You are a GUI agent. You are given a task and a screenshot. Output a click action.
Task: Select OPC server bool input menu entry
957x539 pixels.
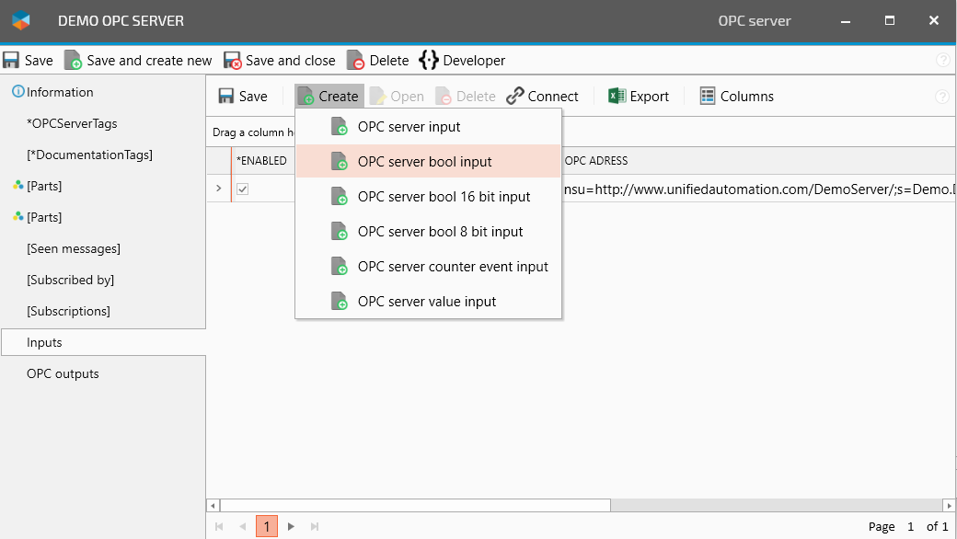425,162
